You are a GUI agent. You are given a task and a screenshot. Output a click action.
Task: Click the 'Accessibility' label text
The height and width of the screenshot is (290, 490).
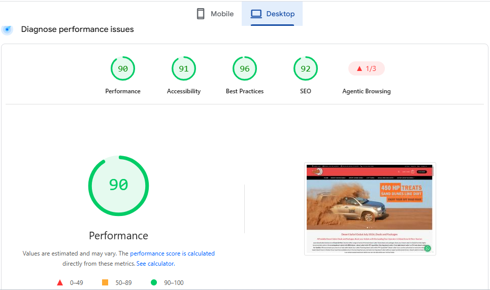[184, 91]
